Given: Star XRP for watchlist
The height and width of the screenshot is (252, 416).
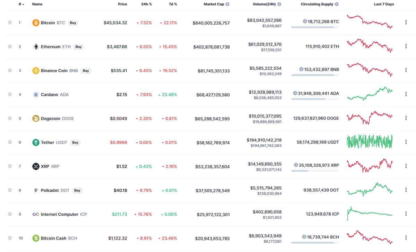Looking at the screenshot, I should pos(10,166).
